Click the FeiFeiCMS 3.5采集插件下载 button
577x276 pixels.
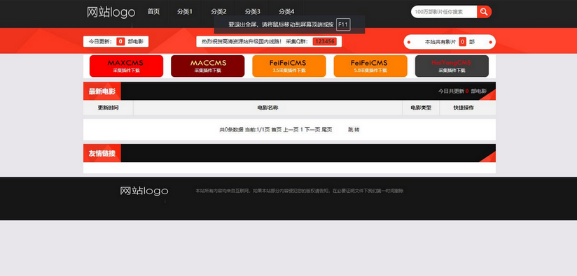coord(289,66)
